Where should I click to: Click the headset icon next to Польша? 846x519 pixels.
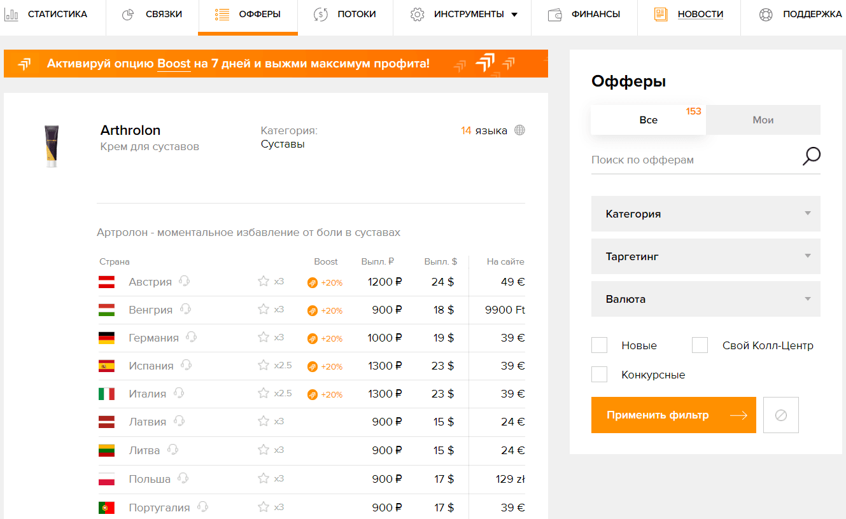point(183,478)
